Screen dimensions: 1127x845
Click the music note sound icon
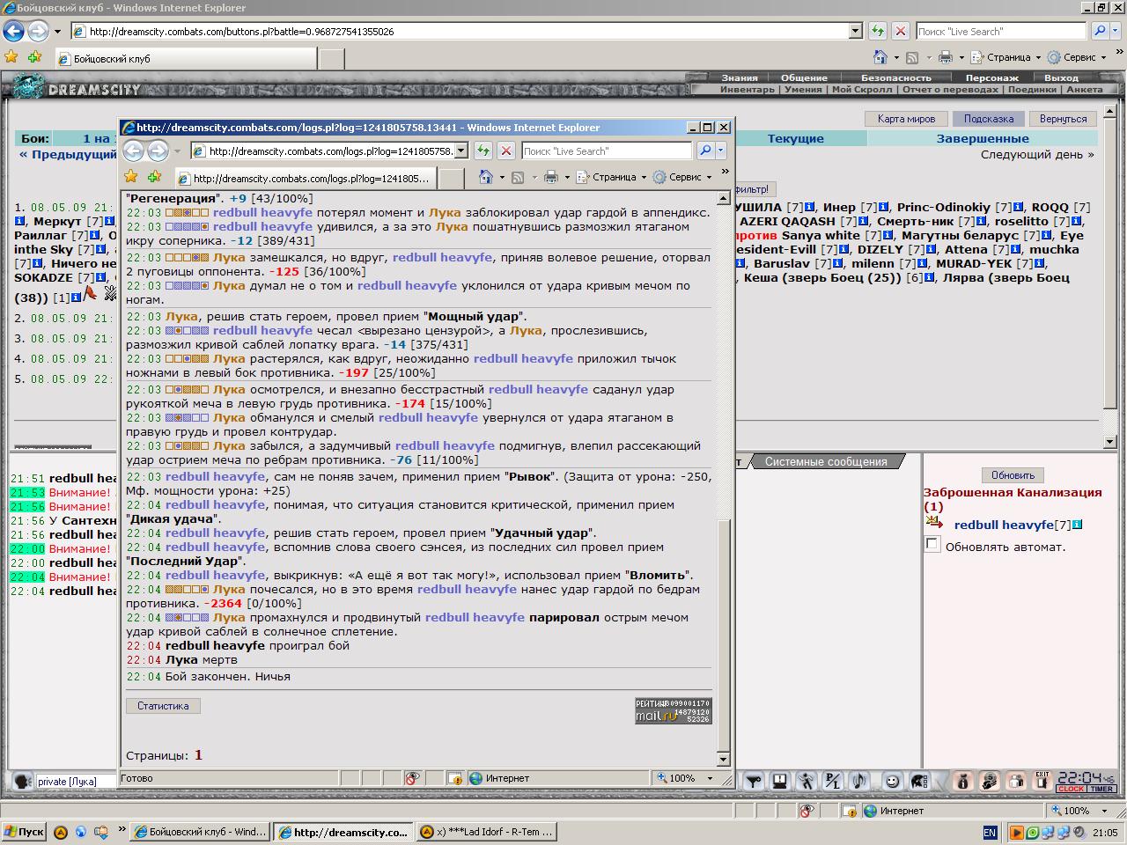click(x=859, y=781)
